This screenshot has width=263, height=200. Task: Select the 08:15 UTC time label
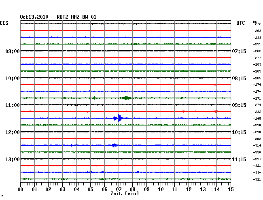tap(239, 79)
